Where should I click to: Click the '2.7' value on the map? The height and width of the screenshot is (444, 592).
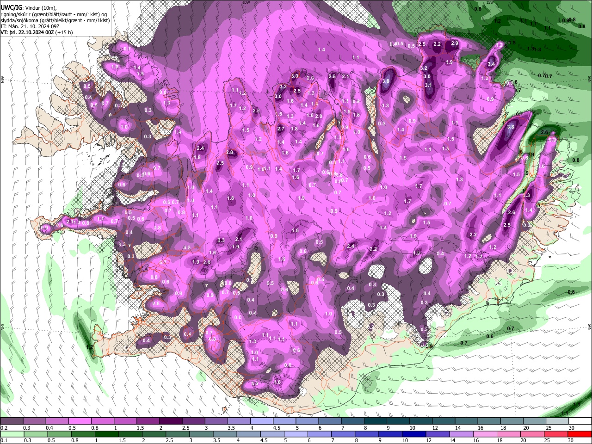pyautogui.click(x=280, y=129)
